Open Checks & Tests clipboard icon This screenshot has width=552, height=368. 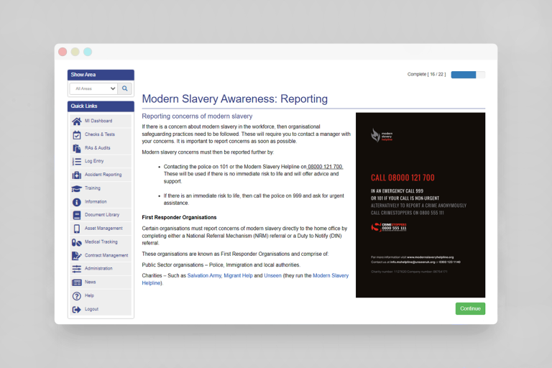pyautogui.click(x=77, y=134)
